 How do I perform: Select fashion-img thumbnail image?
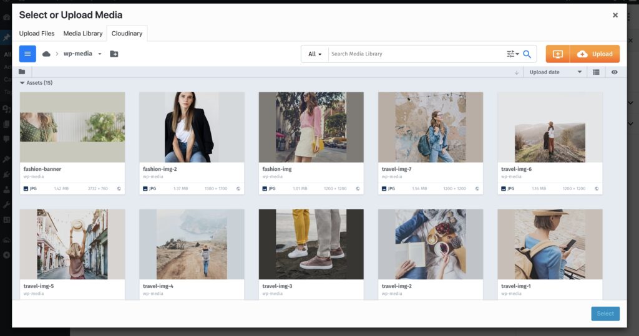pos(311,127)
